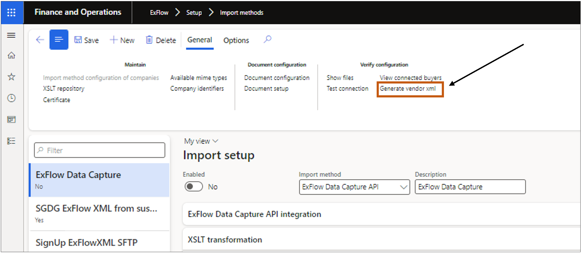The height and width of the screenshot is (254, 582).
Task: Create a New import method
Action: pyautogui.click(x=122, y=40)
